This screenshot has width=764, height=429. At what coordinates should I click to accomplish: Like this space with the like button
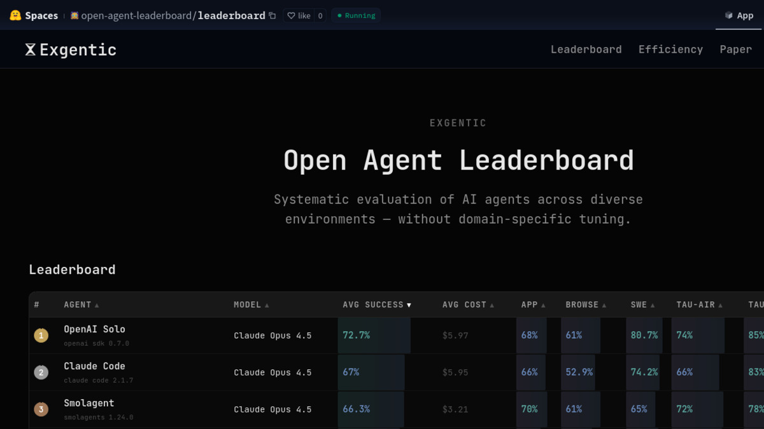point(299,15)
